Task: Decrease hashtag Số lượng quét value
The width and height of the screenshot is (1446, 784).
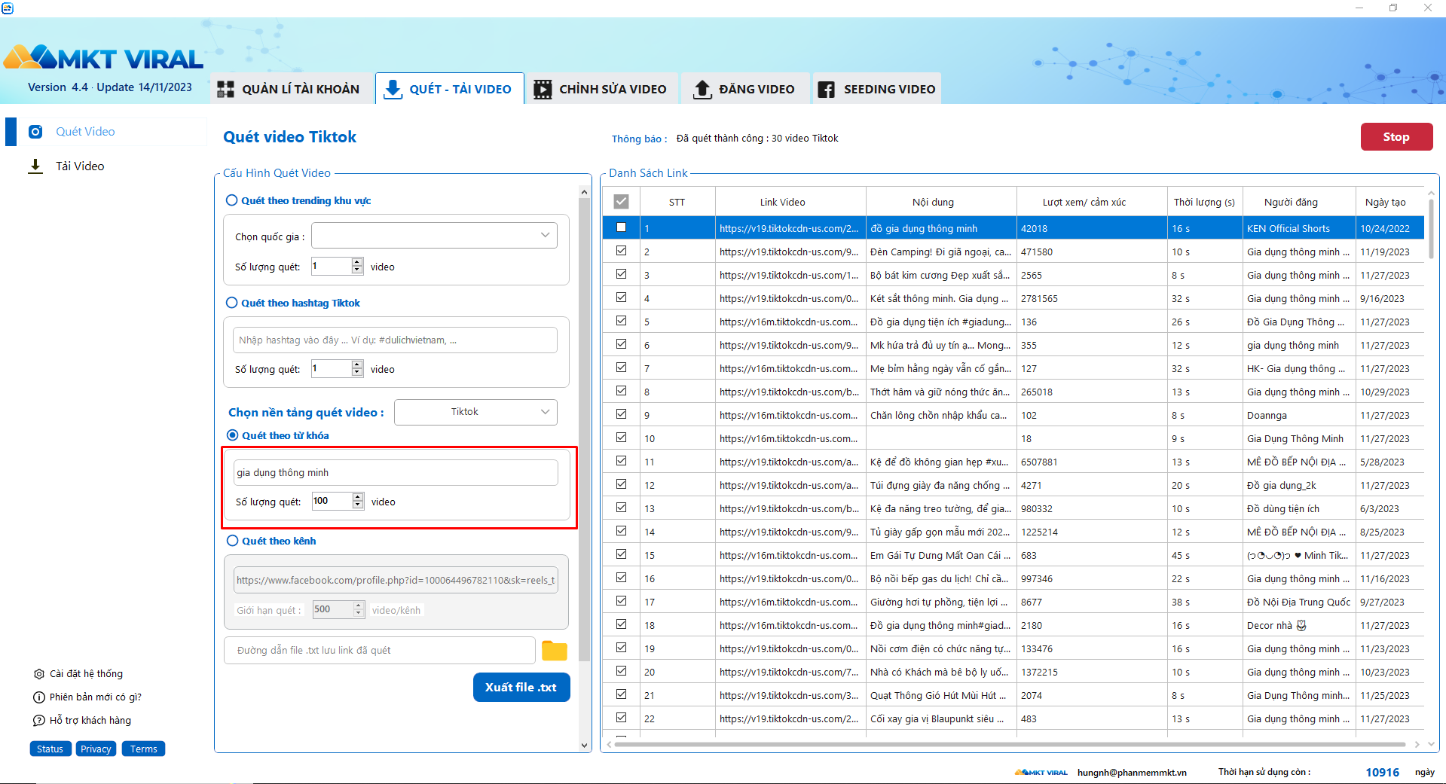Action: (x=358, y=373)
